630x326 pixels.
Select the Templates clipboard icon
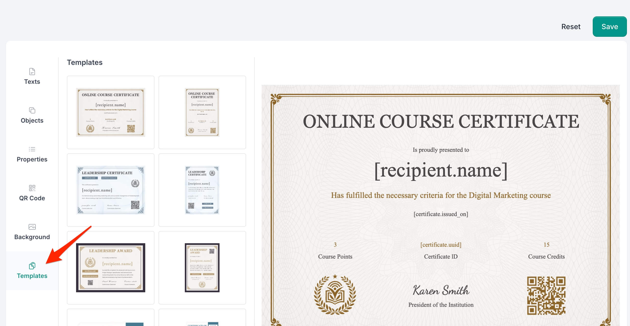pyautogui.click(x=32, y=266)
